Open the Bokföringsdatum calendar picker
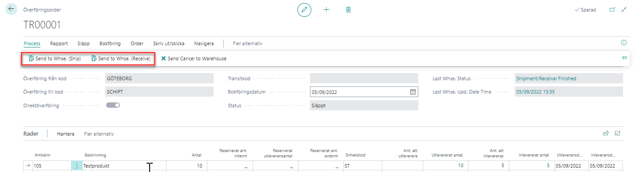The width and height of the screenshot is (639, 172). 413,92
